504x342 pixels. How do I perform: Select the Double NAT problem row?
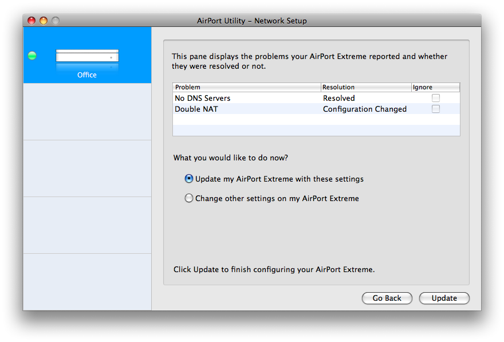[x=316, y=109]
